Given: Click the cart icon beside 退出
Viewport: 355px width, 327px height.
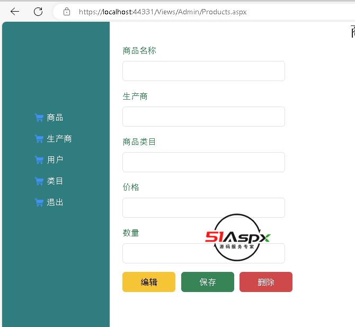Looking at the screenshot, I should click(39, 202).
